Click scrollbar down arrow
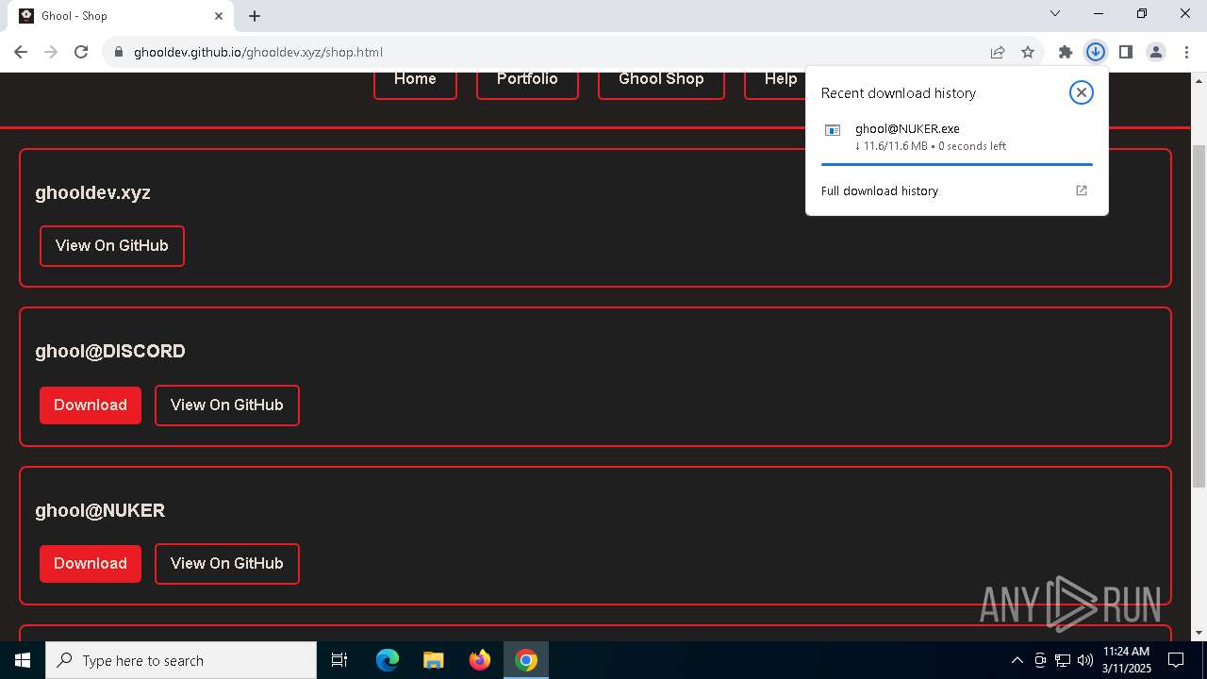Screen dimensions: 1207x679 pos(1199,633)
